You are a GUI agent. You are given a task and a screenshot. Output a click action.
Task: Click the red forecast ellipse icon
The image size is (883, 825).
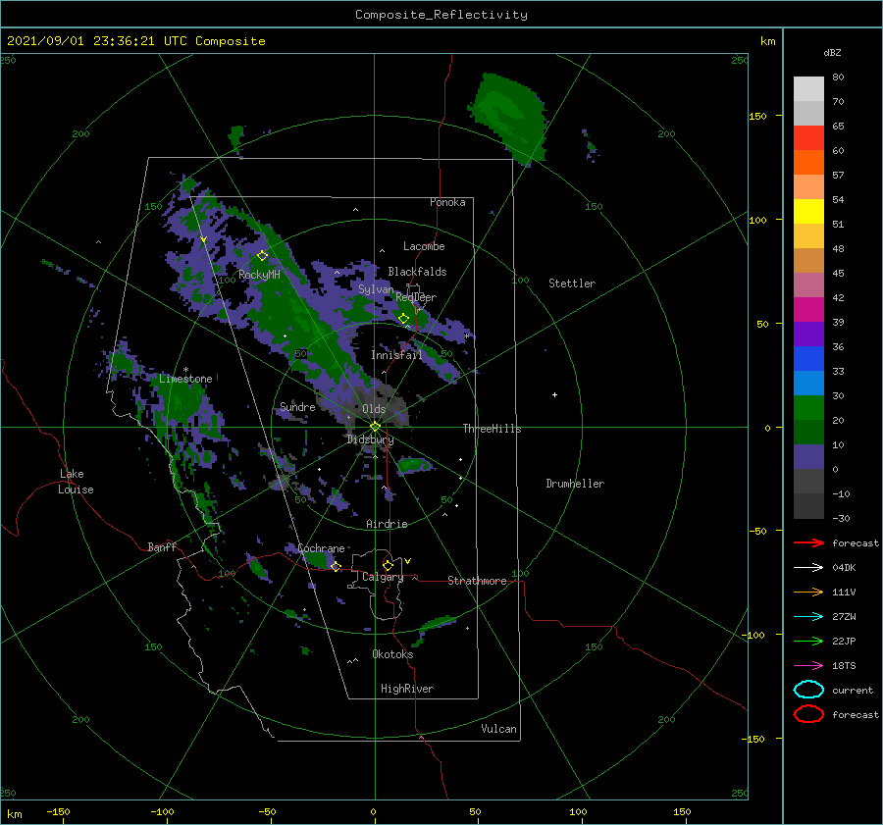[x=808, y=714]
